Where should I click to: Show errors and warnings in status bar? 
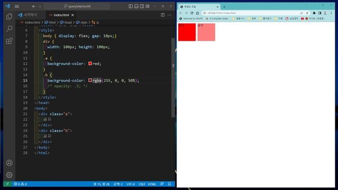20,184
